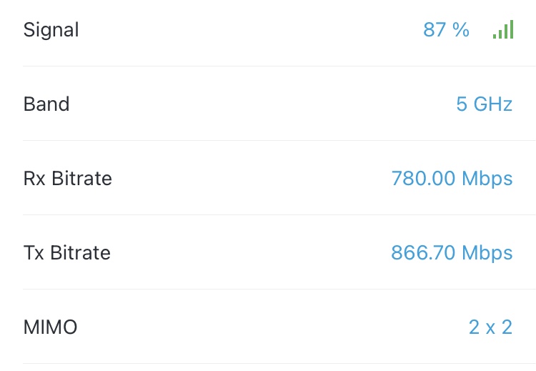Tap the shortest bar of the signal icon
The image size is (536, 371).
[495, 36]
